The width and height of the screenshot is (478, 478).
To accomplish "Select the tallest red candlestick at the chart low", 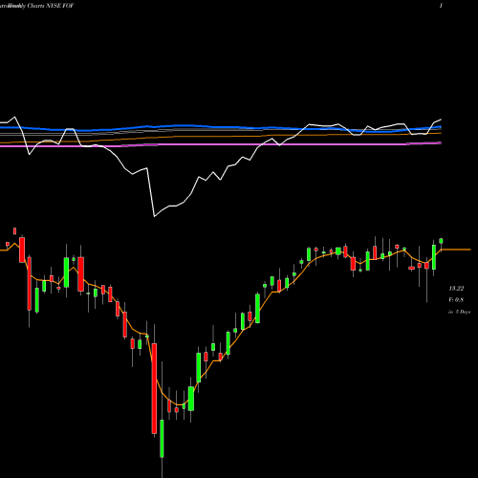I will [x=154, y=388].
